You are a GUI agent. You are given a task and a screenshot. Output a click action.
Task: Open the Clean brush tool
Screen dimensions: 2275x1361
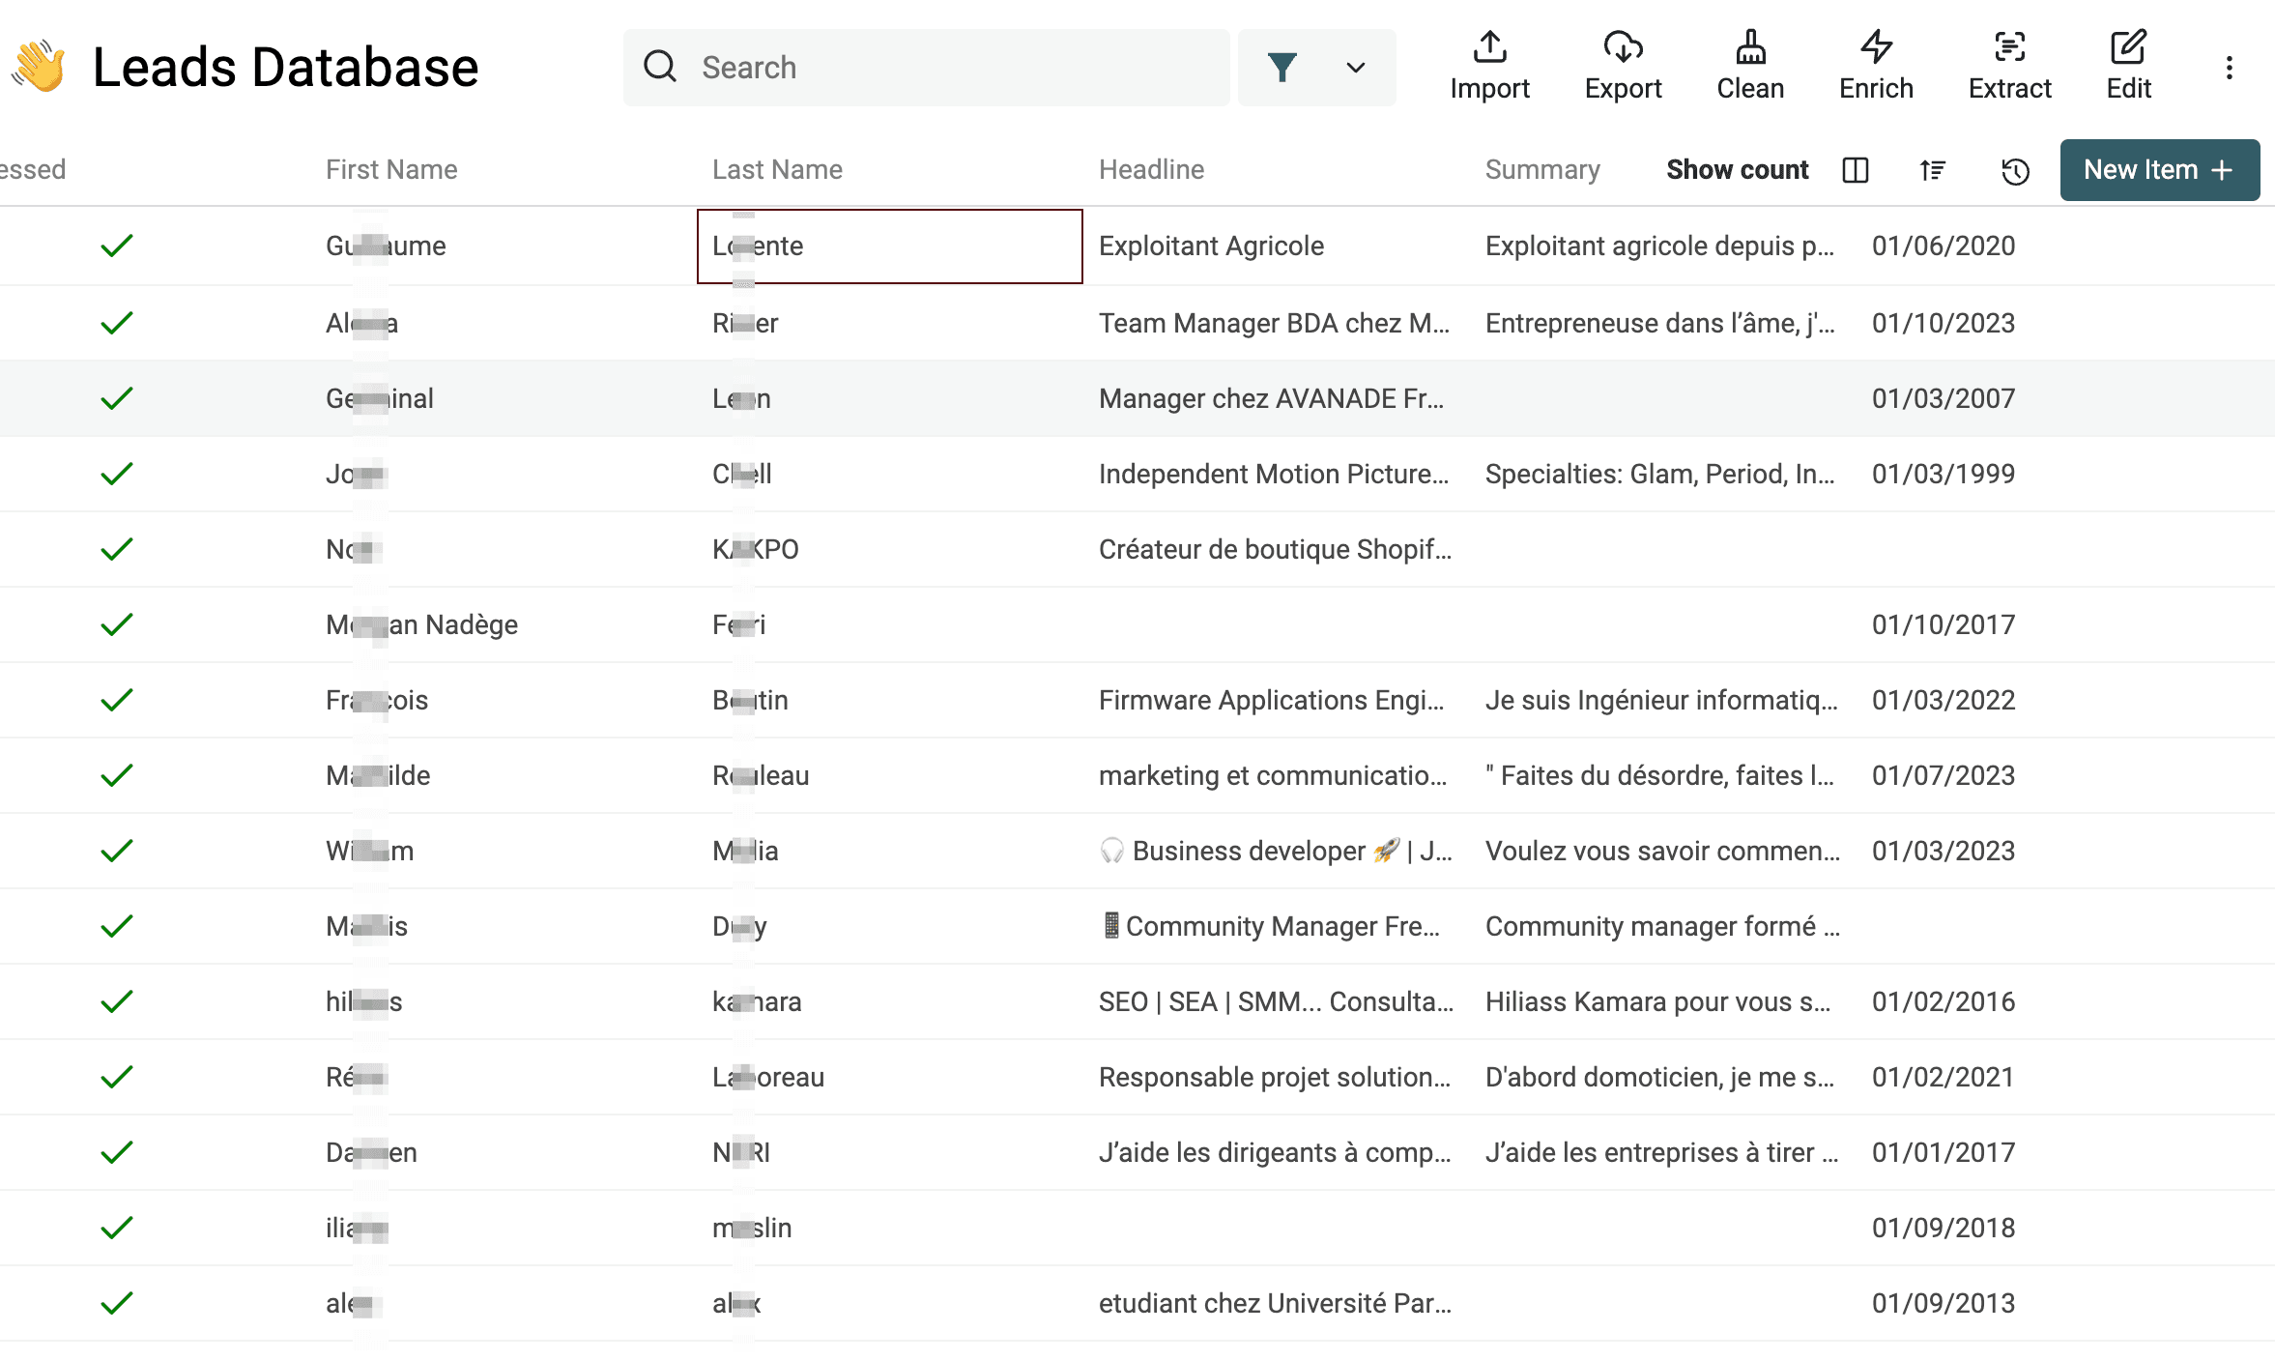[1750, 46]
